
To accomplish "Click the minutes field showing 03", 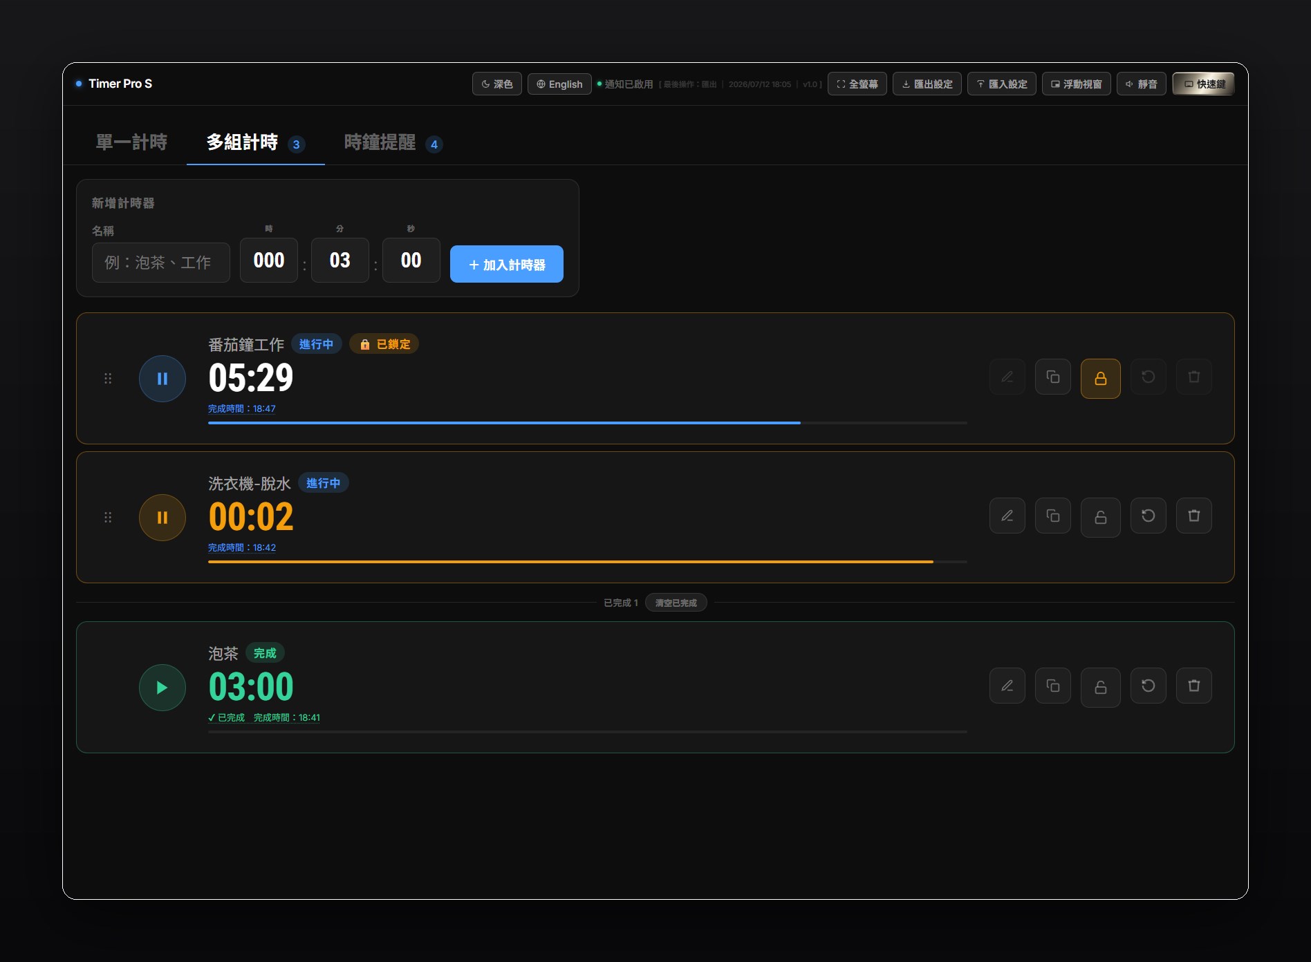I will (x=340, y=261).
